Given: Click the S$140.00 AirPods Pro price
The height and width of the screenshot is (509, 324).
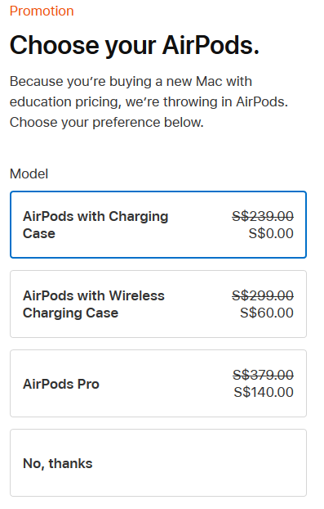Looking at the screenshot, I should 264,392.
